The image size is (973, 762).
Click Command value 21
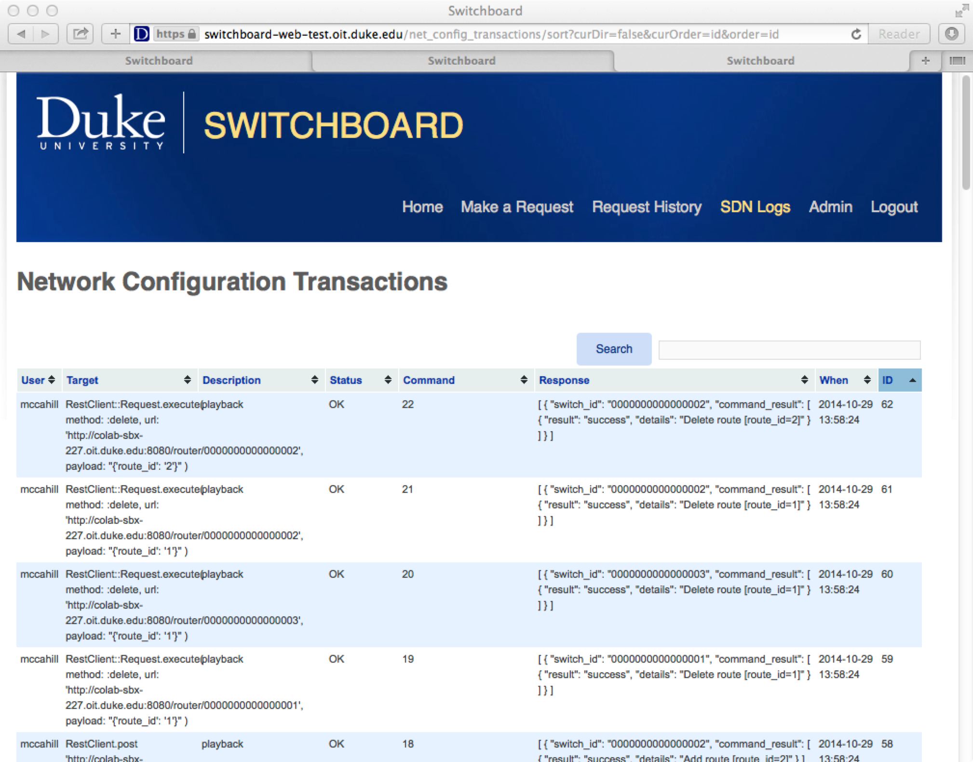407,489
